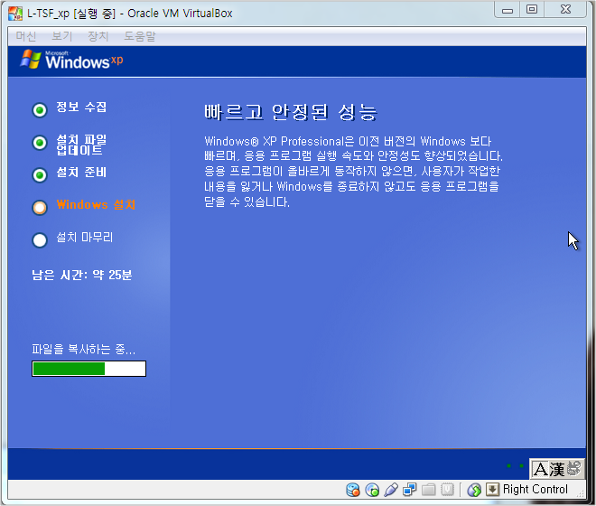The image size is (596, 506).
Task: Click the shared folders status icon
Action: point(428,490)
